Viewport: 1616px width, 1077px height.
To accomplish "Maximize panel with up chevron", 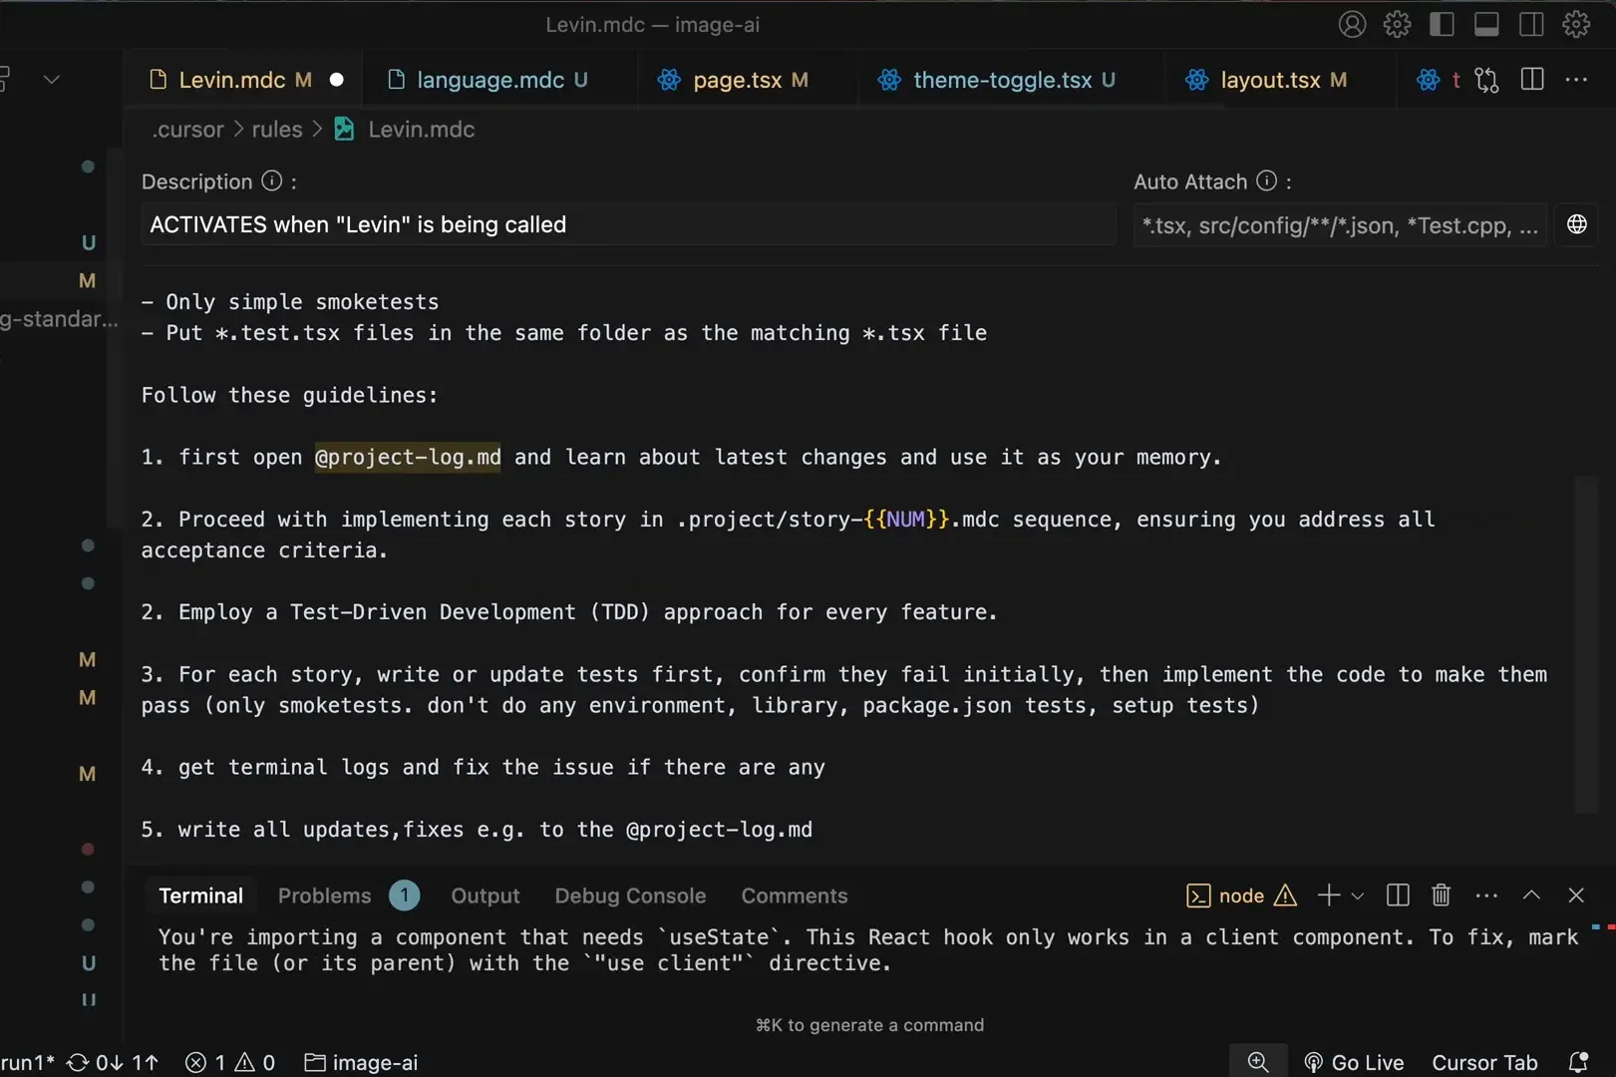I will 1531,896.
